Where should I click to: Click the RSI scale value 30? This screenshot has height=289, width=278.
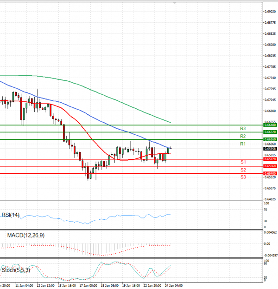click(265, 221)
